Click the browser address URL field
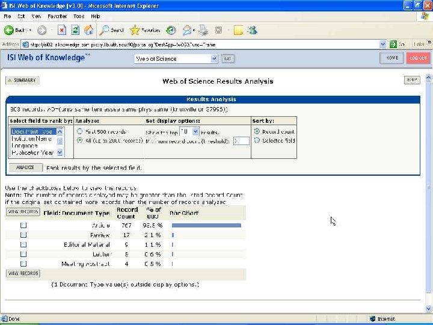Image resolution: width=433 pixels, height=325 pixels. [204, 45]
